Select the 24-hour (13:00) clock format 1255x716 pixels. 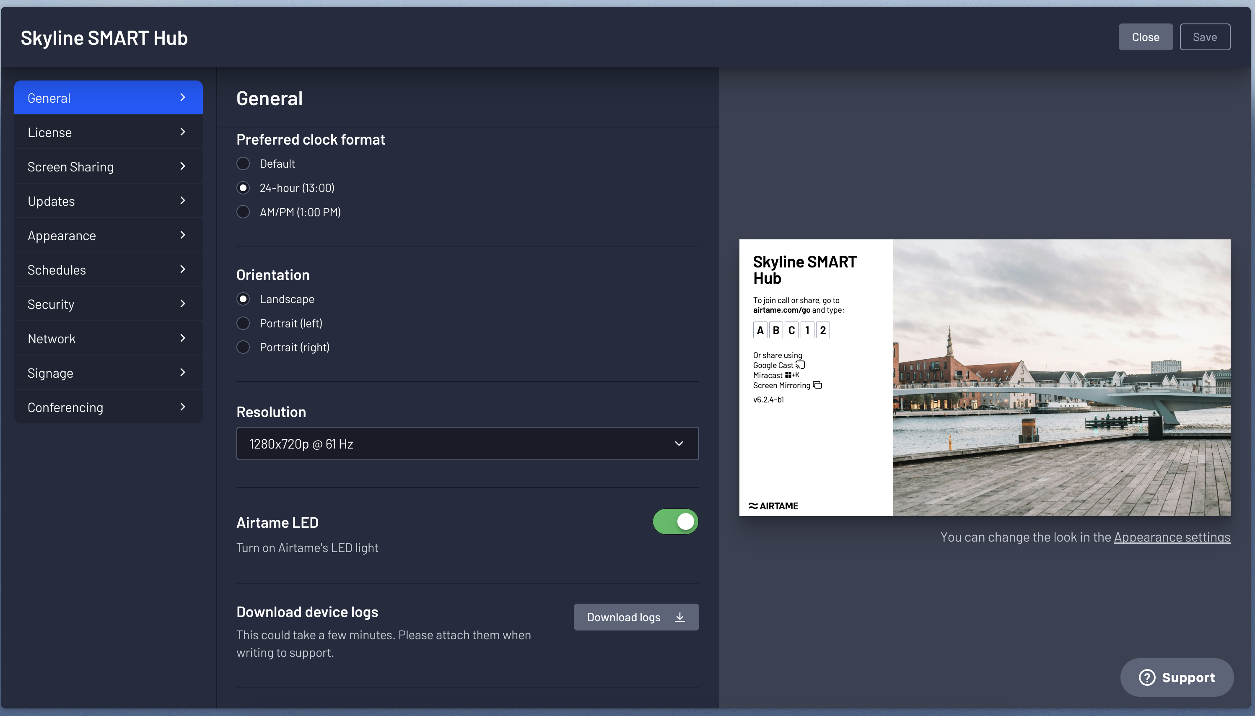pyautogui.click(x=243, y=188)
